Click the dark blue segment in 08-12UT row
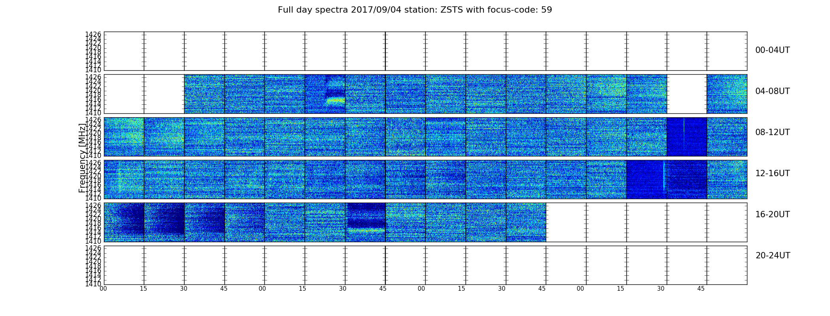 (687, 137)
